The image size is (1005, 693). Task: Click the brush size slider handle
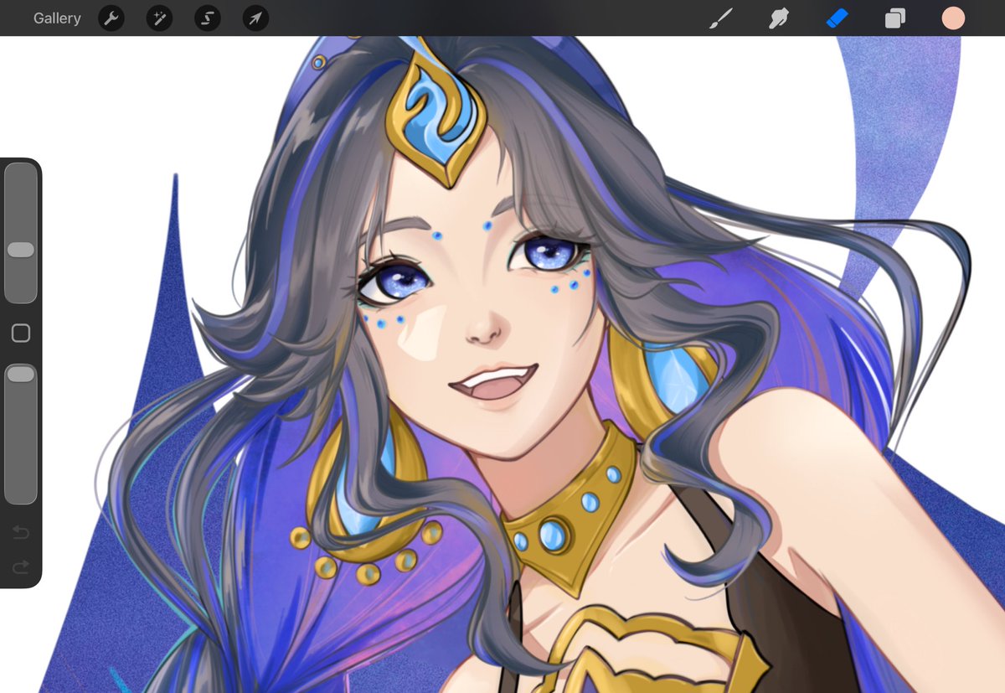tap(21, 250)
